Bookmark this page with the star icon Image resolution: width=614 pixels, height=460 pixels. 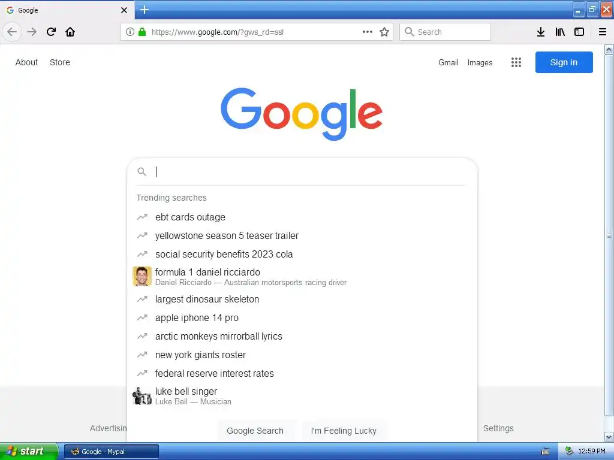(x=384, y=32)
